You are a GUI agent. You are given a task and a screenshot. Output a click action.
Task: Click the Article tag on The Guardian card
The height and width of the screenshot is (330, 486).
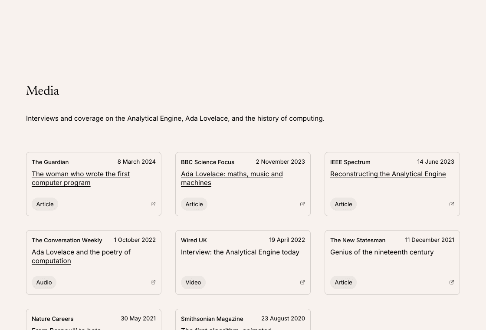[x=45, y=204]
